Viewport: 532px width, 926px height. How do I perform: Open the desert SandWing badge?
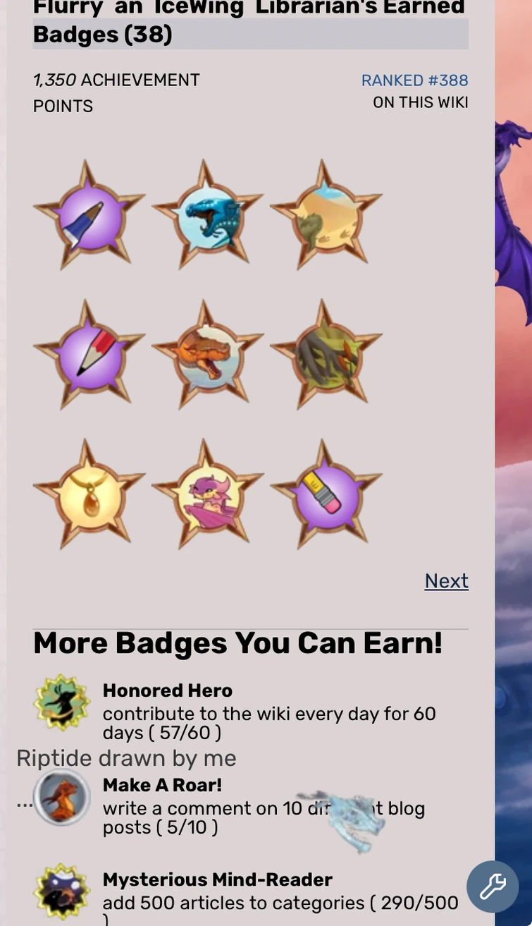(326, 216)
